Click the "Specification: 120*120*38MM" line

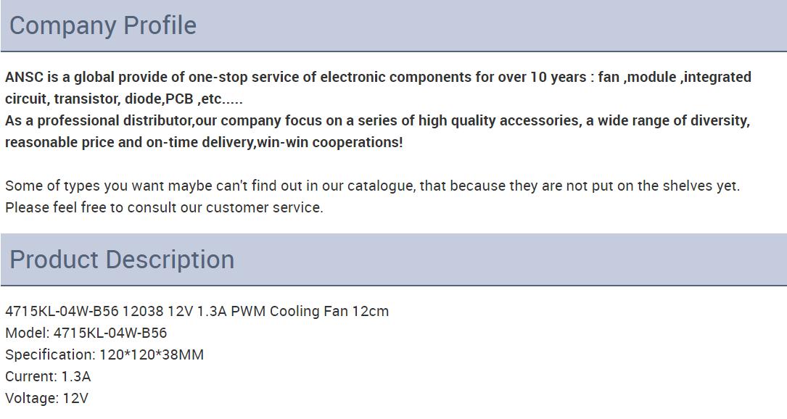coord(104,354)
